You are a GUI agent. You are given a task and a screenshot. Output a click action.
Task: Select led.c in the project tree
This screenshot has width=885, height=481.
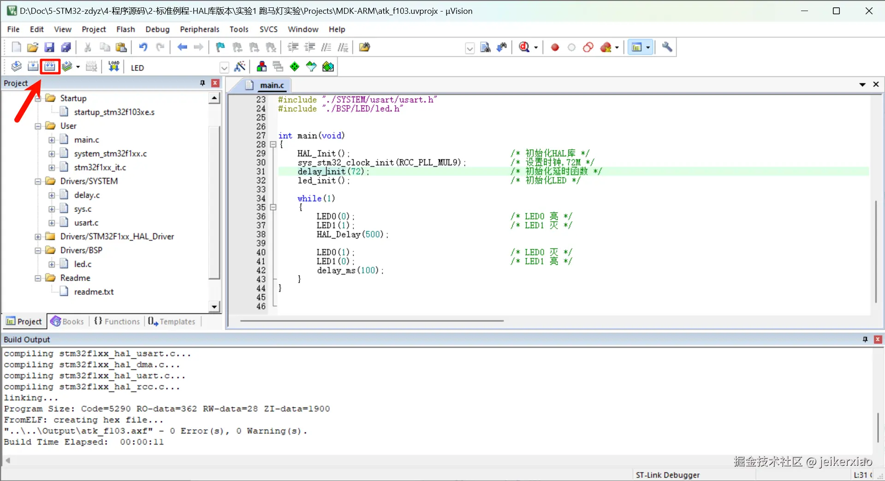tap(83, 264)
